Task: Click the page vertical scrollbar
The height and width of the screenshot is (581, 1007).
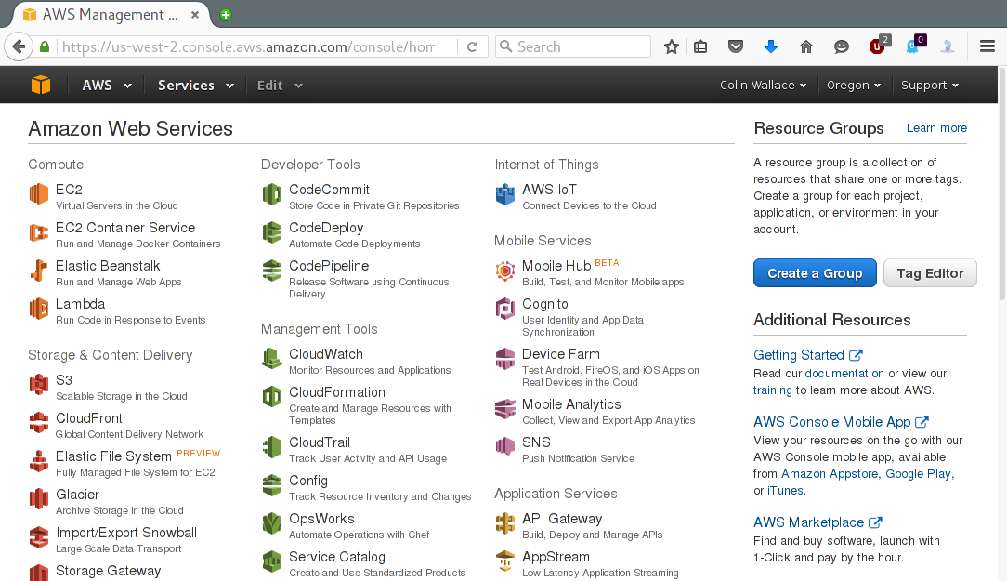Action: click(1001, 183)
